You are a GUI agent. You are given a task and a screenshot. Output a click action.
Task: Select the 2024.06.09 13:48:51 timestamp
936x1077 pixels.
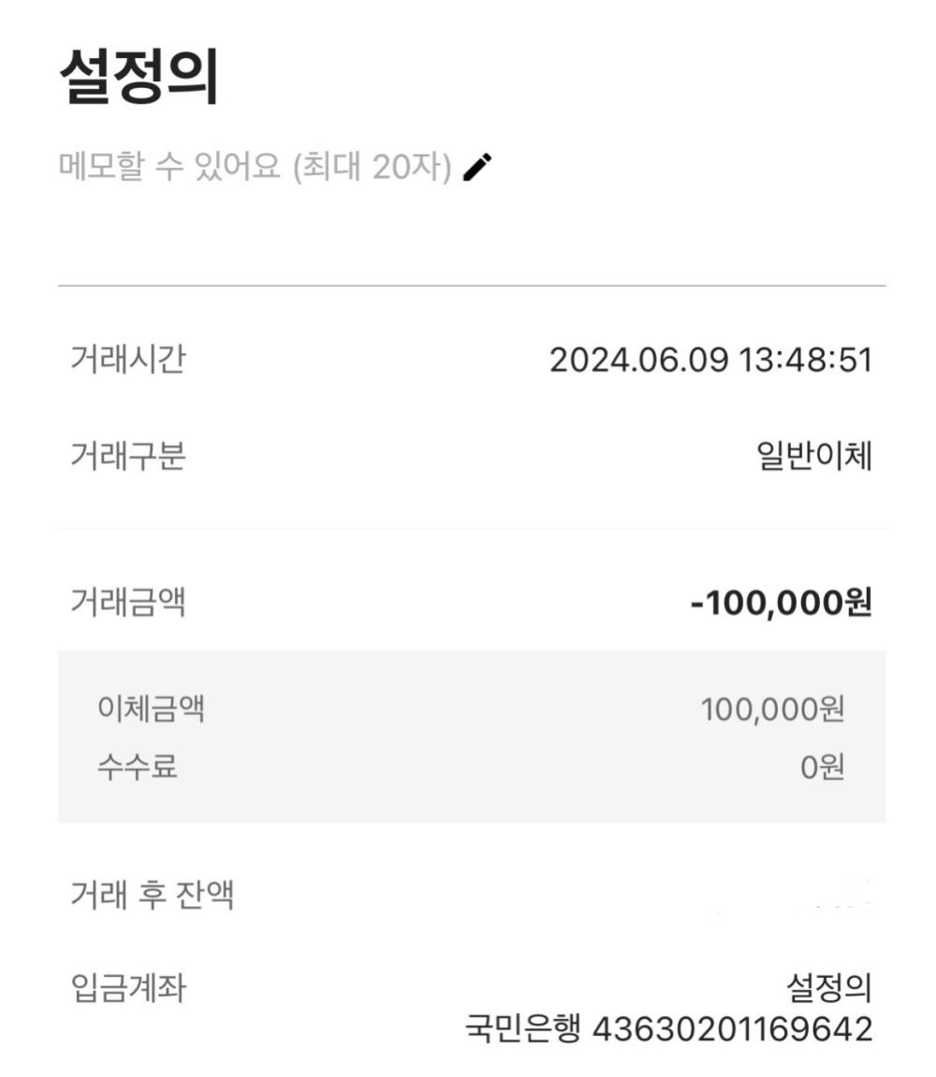coord(710,360)
